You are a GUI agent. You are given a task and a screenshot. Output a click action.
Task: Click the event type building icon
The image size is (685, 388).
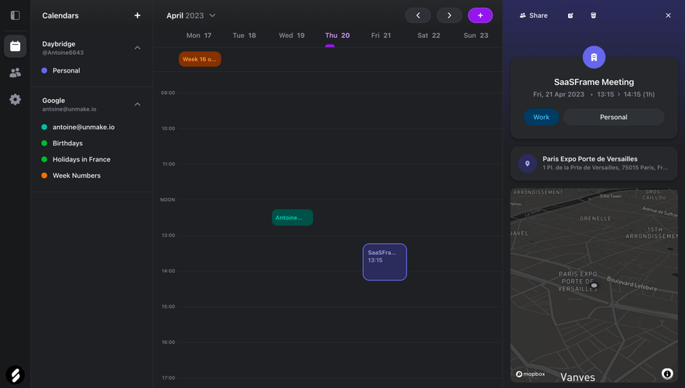(x=594, y=57)
